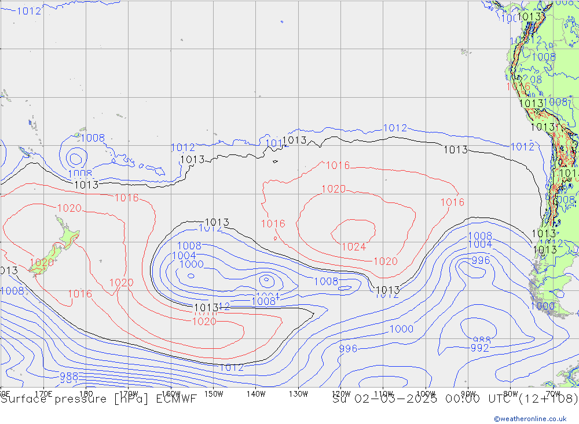Screen dimensions: 579x424
Task: Click the 1020 label above New Zealand
Action: pyautogui.click(x=69, y=208)
